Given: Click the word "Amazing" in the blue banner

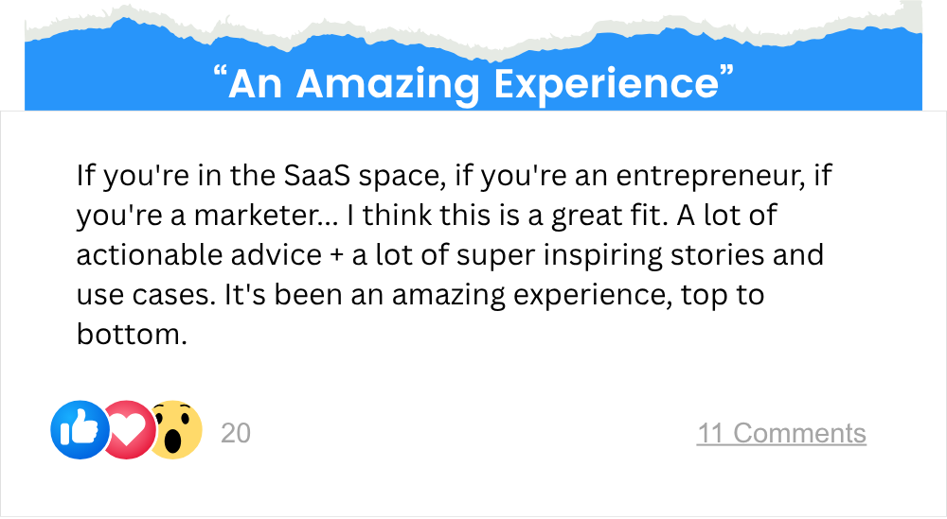Looking at the screenshot, I should (x=384, y=83).
